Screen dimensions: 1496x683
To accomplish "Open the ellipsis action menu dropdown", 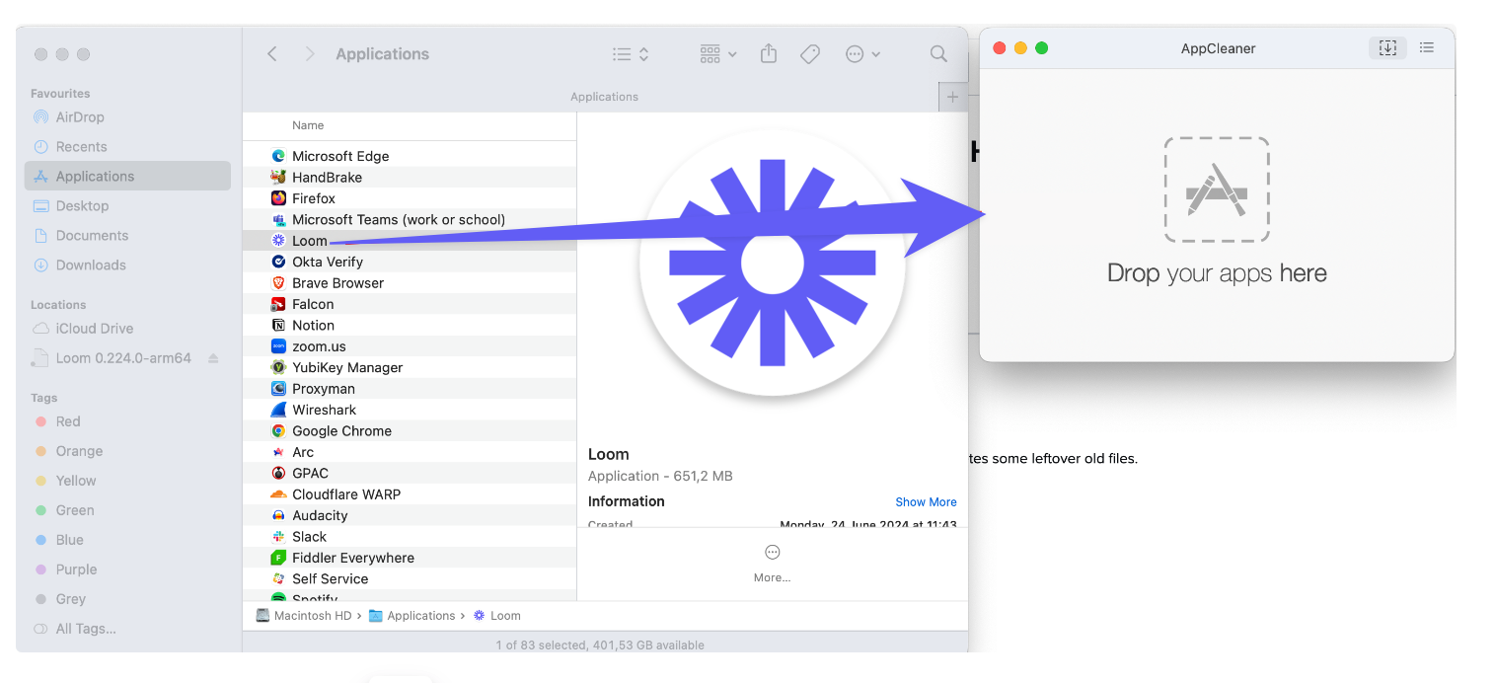I will point(862,54).
